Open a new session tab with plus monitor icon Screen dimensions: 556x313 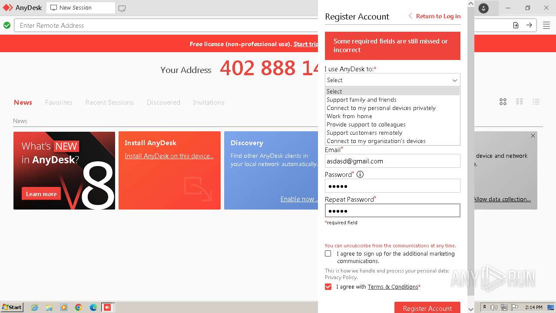(122, 8)
